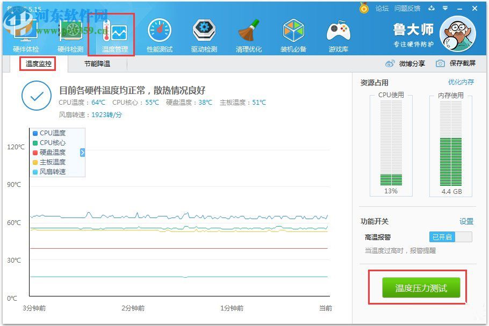Select the 装机必备 software essentials icon
Image resolution: width=489 pixels, height=326 pixels.
point(293,34)
